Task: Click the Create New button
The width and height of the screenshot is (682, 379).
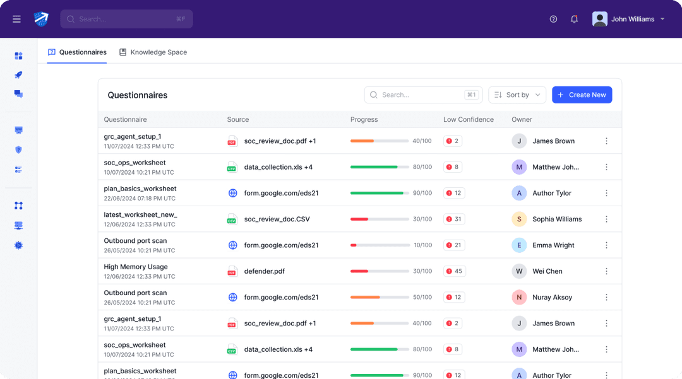Action: [x=582, y=95]
